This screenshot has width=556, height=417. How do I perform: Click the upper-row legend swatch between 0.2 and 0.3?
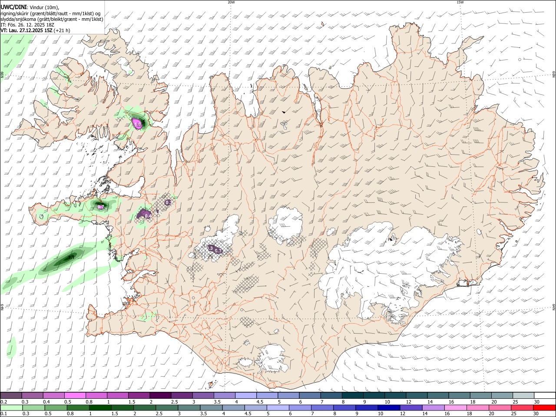click(11, 395)
